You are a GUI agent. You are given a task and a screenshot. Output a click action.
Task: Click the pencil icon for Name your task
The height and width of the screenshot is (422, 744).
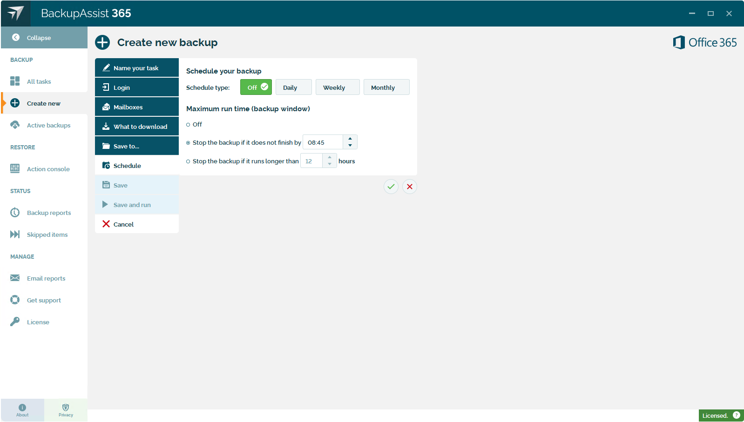pyautogui.click(x=106, y=67)
